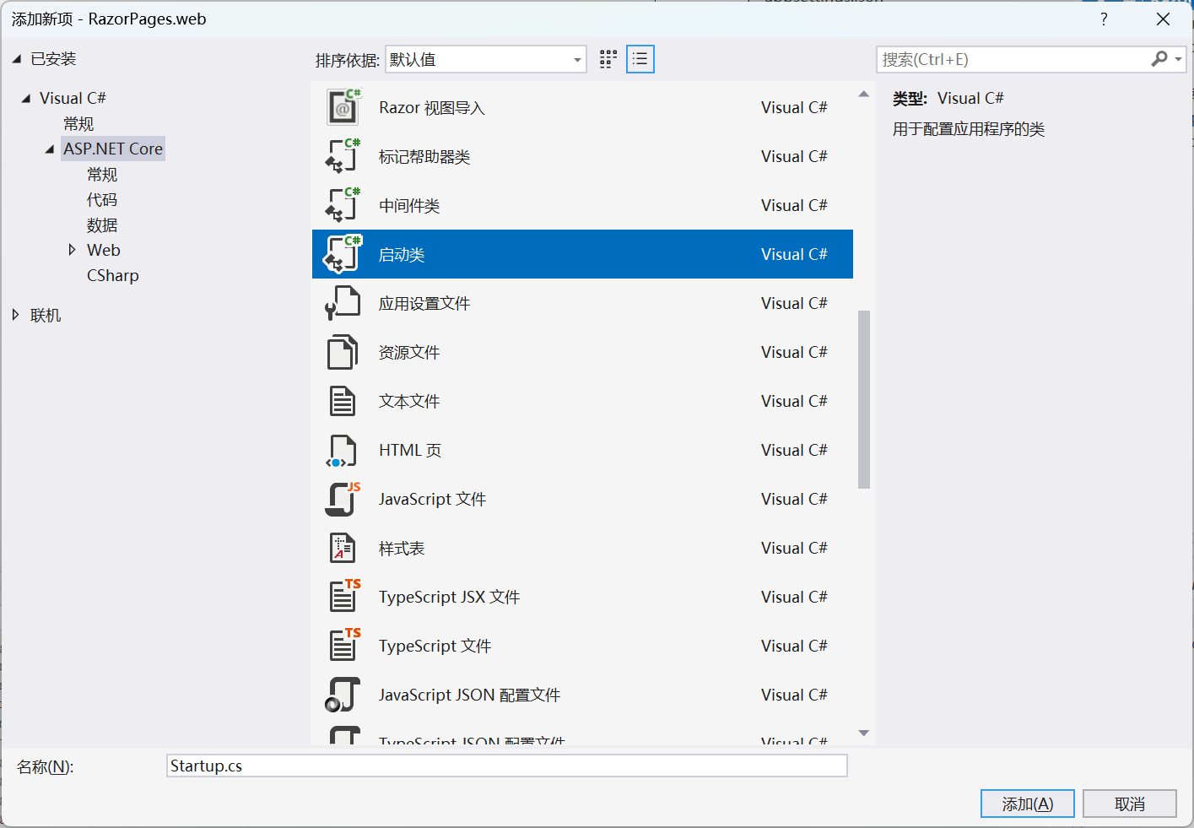Select the TypeScript 文件 item text

435,647
